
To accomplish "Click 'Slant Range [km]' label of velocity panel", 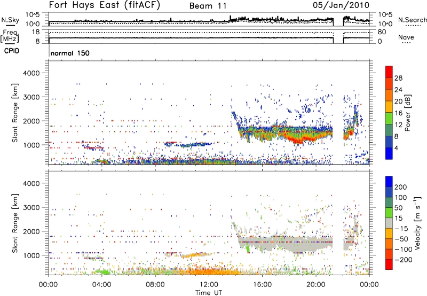I will [x=15, y=223].
